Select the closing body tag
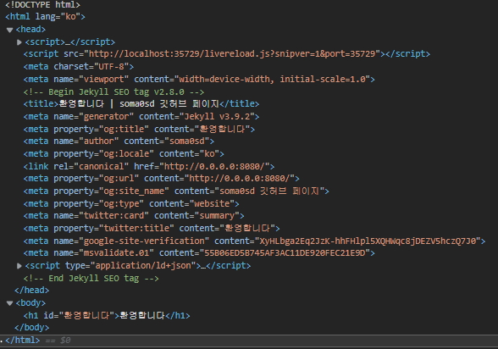Viewport: 498px width, 349px height. tap(32, 328)
